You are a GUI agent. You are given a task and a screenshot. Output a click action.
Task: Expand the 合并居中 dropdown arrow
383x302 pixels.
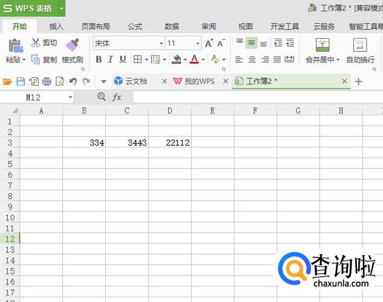[338, 60]
